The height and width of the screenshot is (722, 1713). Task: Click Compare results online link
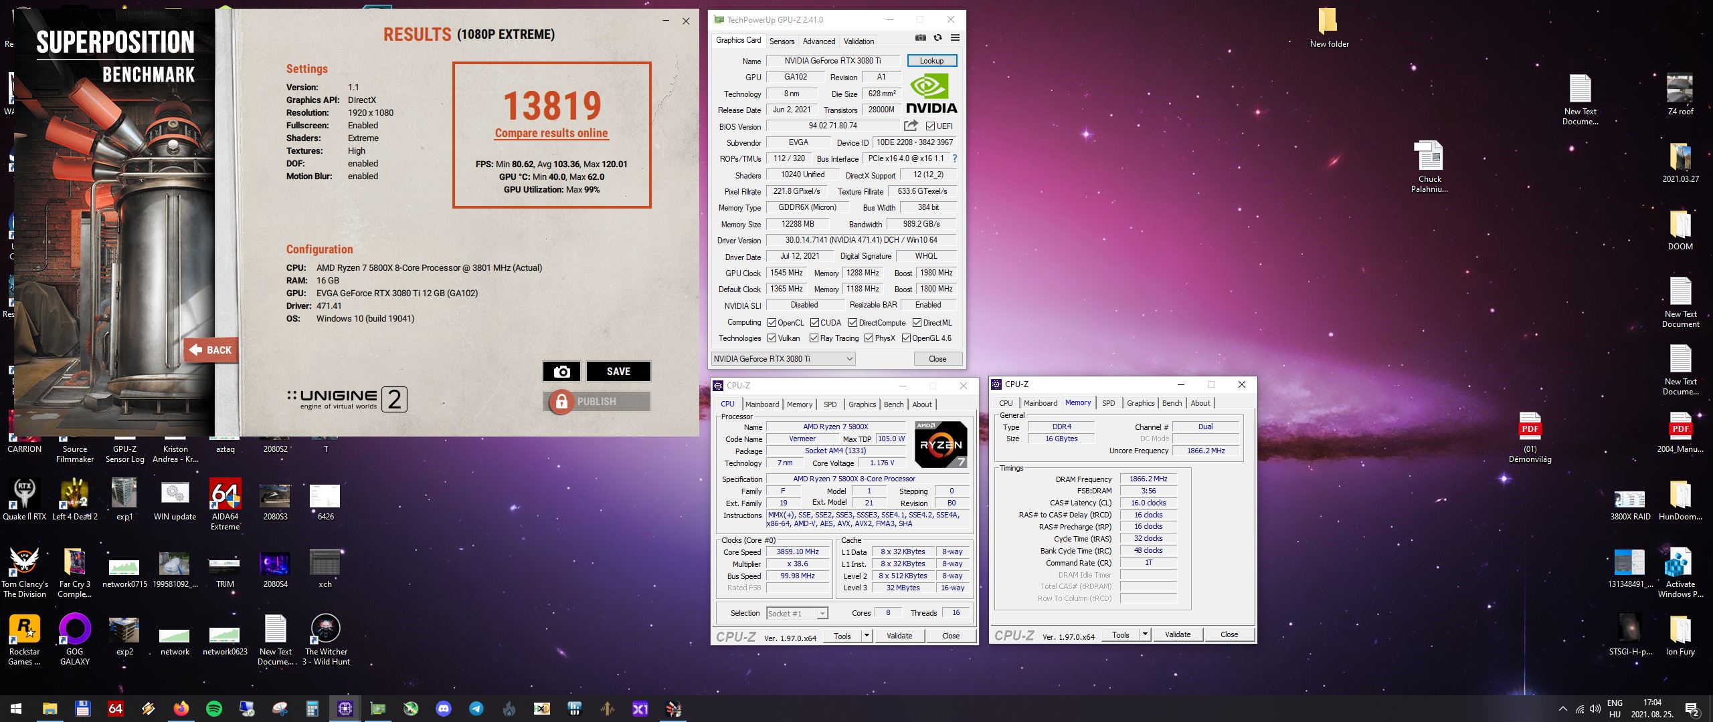pos(551,133)
